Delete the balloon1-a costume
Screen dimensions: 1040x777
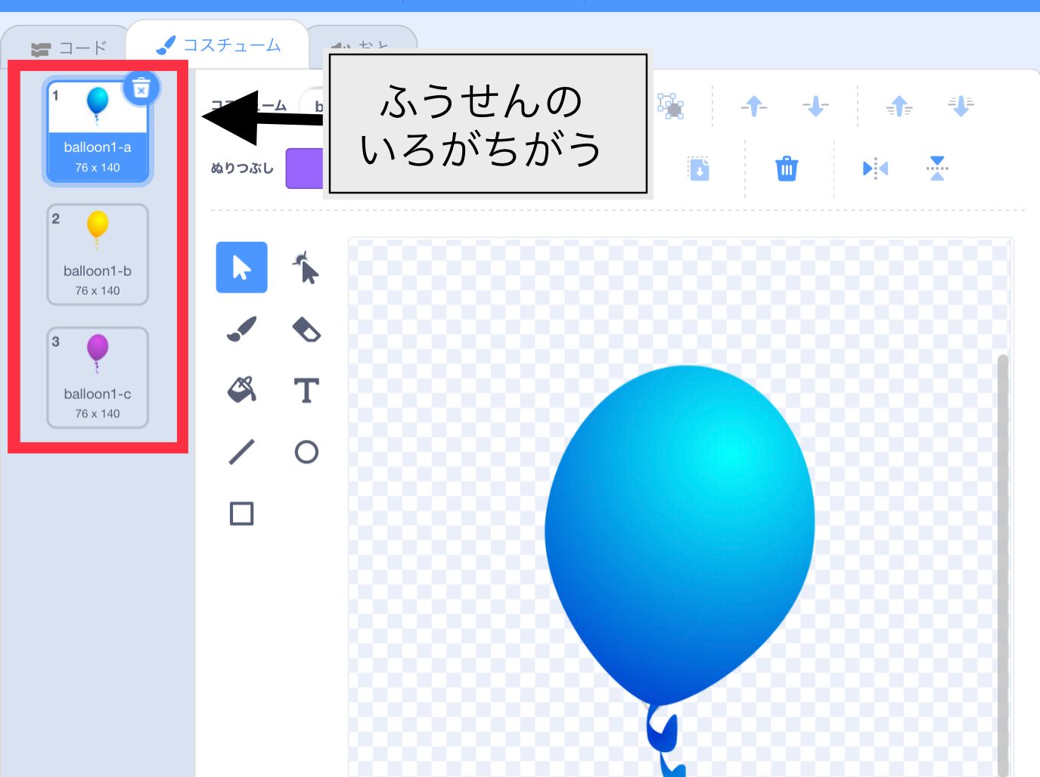pyautogui.click(x=141, y=88)
